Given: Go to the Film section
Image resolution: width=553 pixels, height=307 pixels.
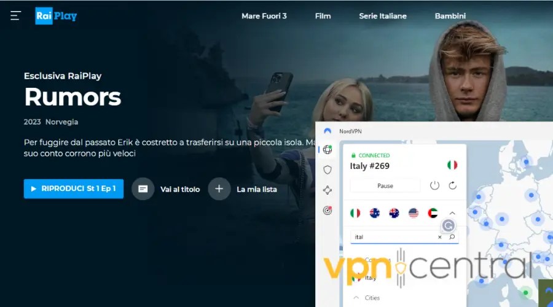Looking at the screenshot, I should tap(323, 16).
